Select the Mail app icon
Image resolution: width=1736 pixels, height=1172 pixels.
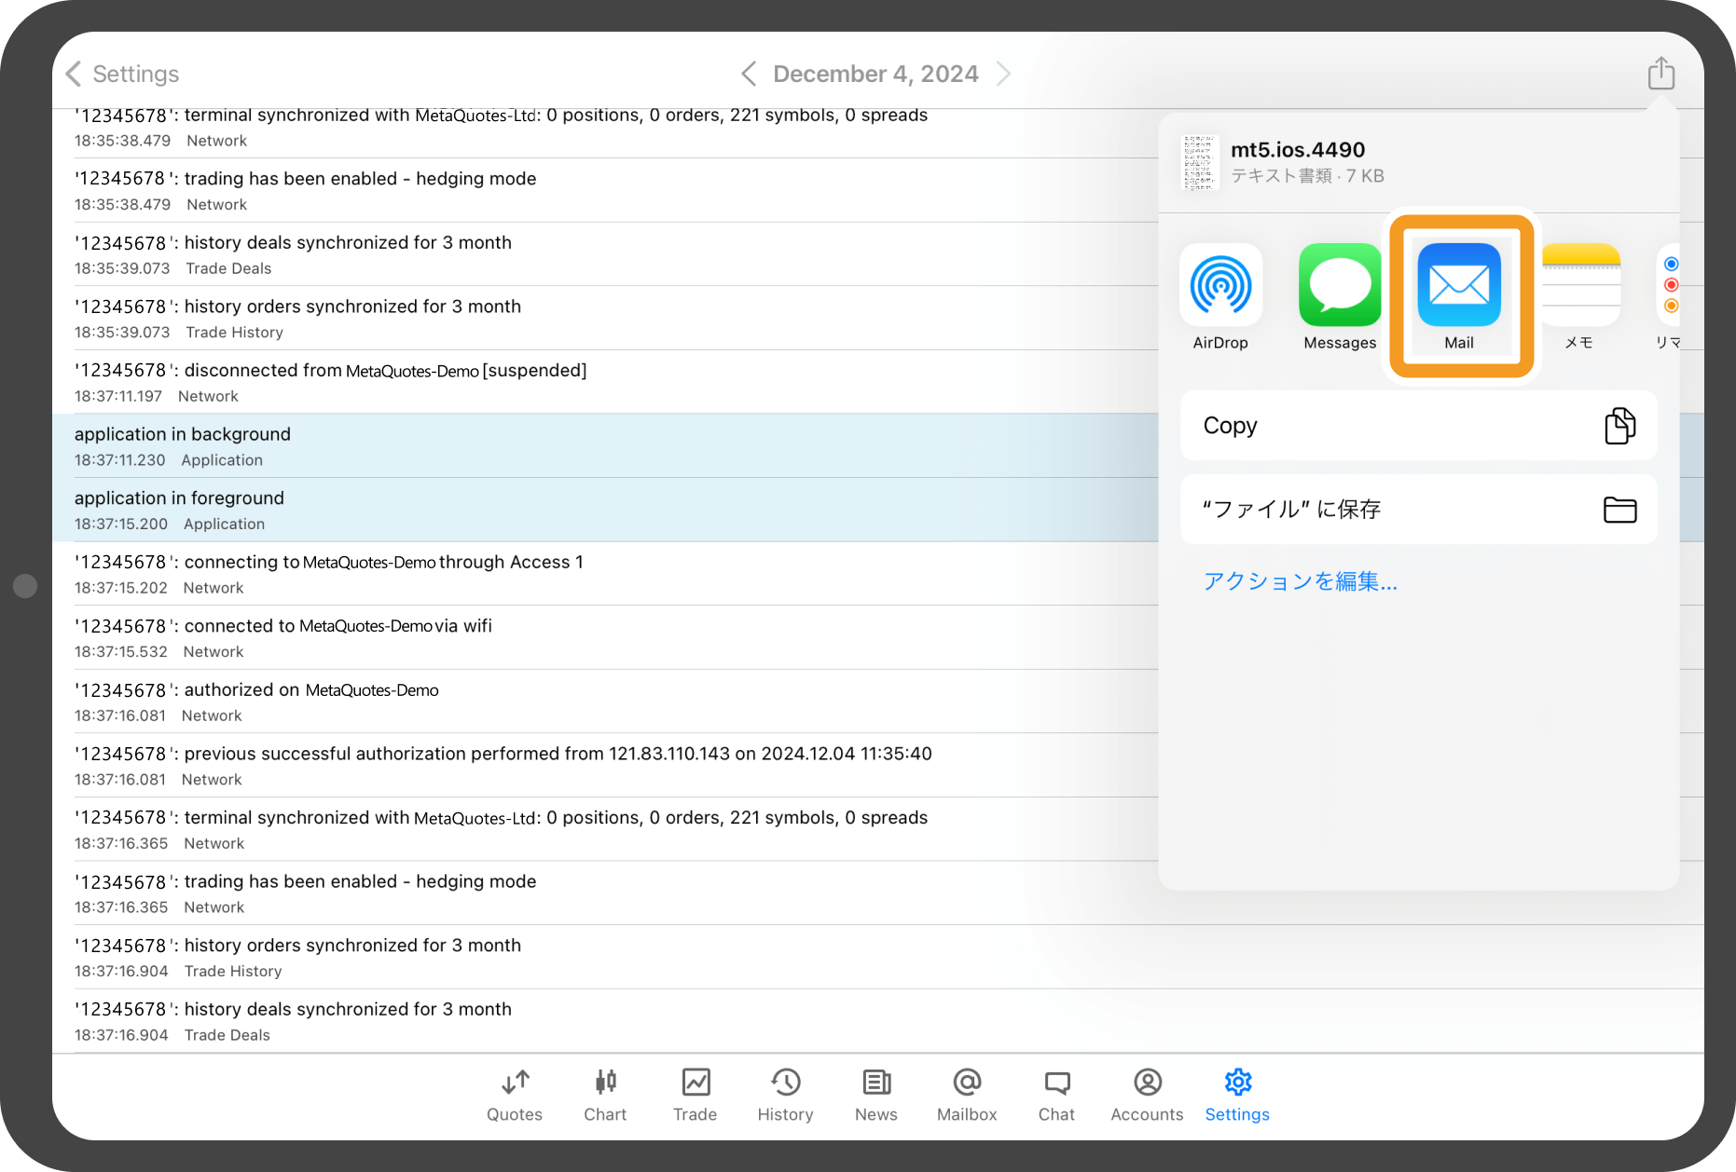(x=1459, y=286)
